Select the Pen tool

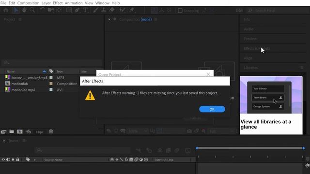coord(77,10)
